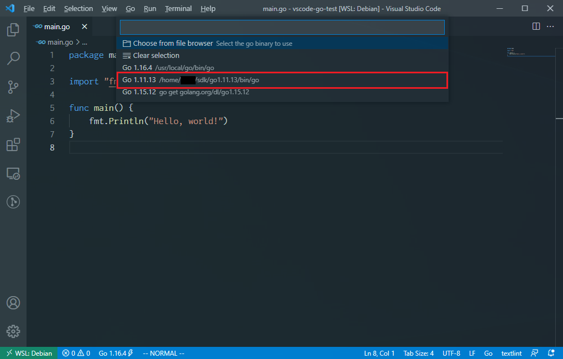Screen dimensions: 563x359
Task: Open the Search view
Action: pyautogui.click(x=13, y=58)
